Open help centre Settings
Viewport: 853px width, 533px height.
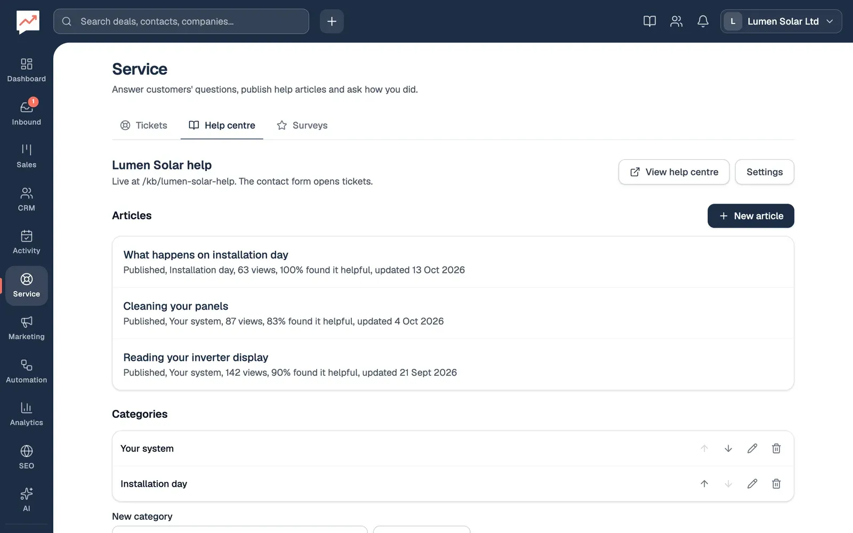click(x=765, y=172)
